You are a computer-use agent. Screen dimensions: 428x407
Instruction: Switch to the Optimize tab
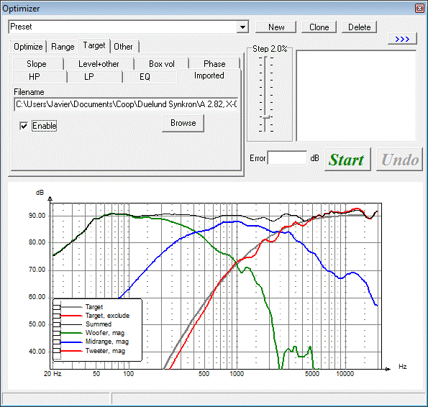click(x=28, y=47)
